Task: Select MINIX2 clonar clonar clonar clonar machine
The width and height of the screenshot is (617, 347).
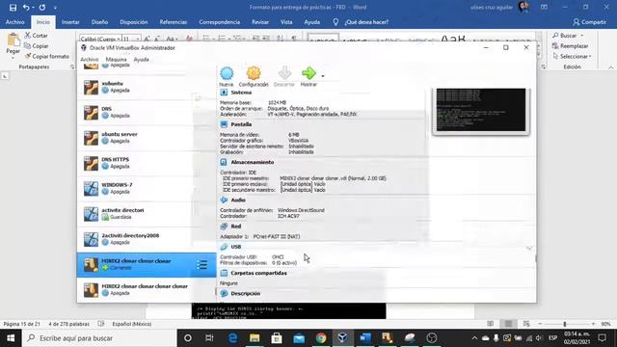Action: [x=147, y=290]
